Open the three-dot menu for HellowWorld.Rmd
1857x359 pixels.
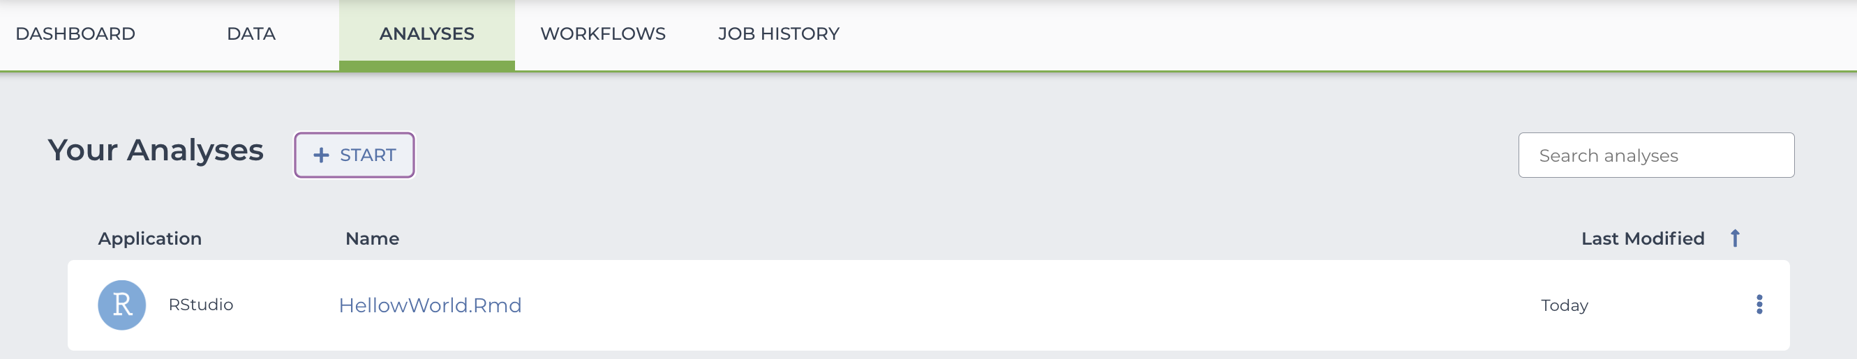(x=1760, y=305)
